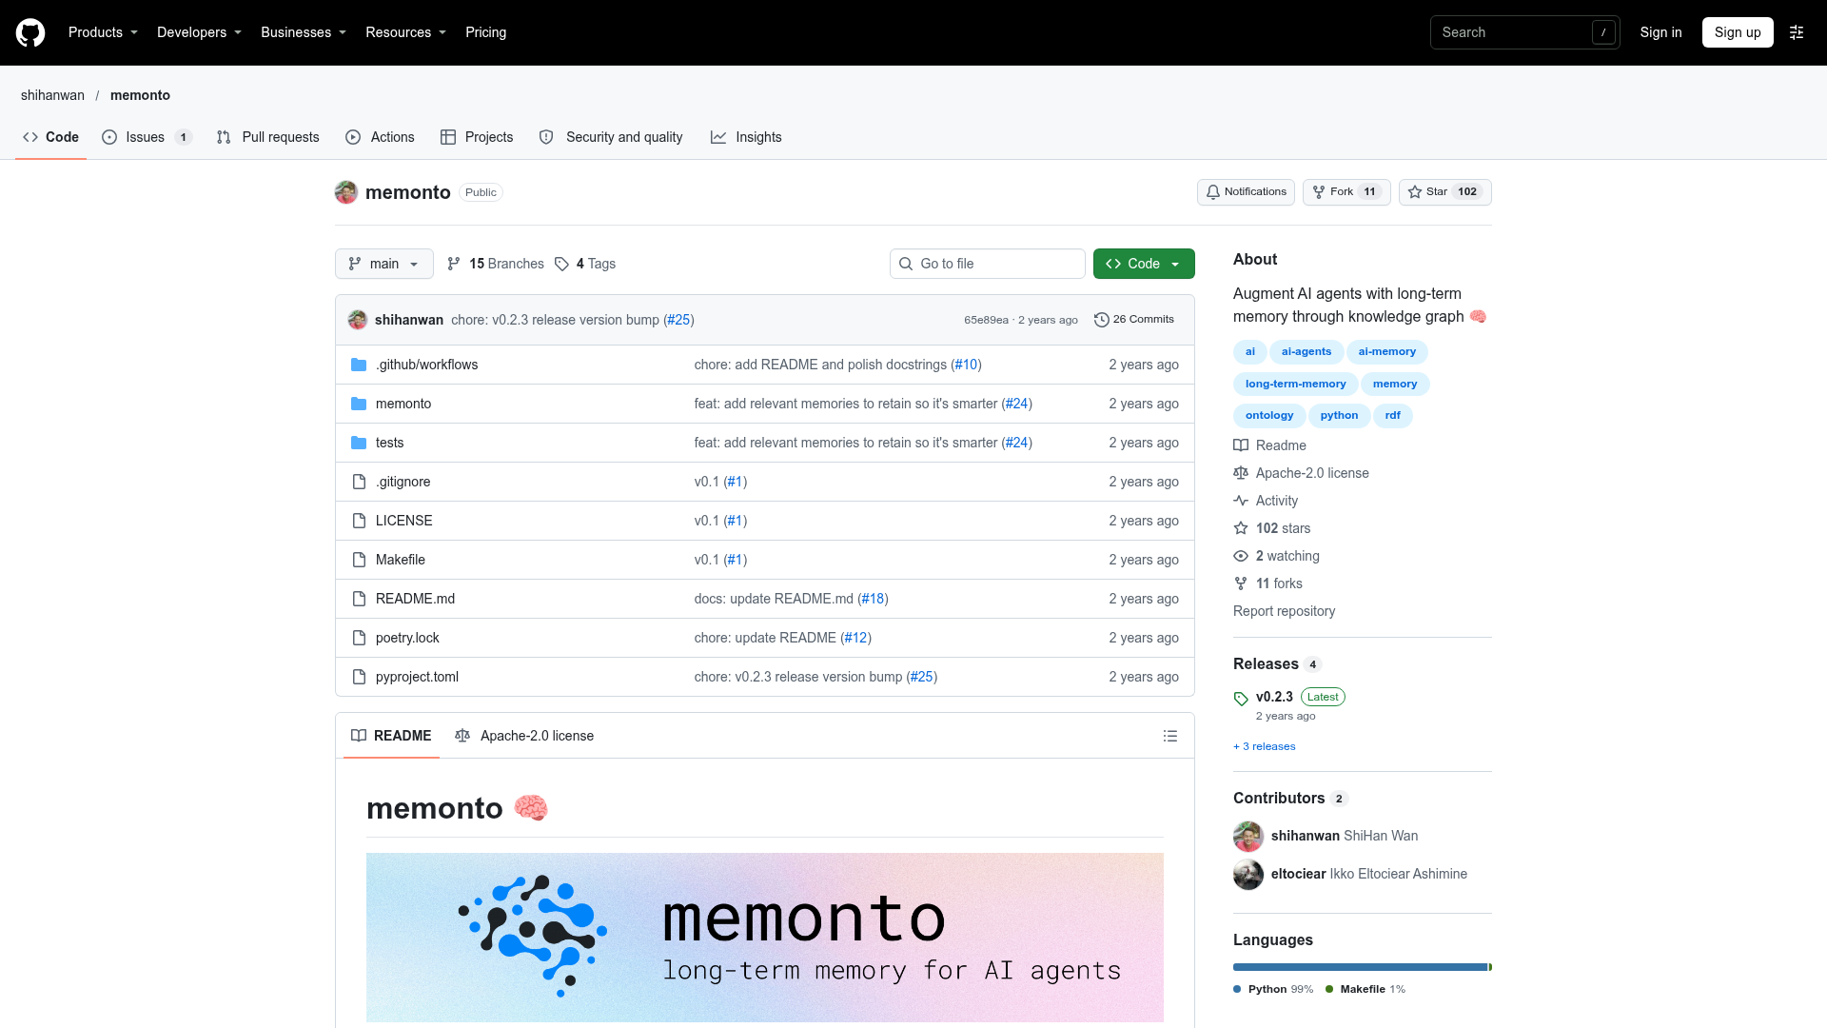
Task: Open Activity link in About sidebar
Action: click(1266, 501)
